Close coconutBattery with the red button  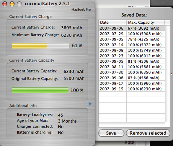[5, 4]
